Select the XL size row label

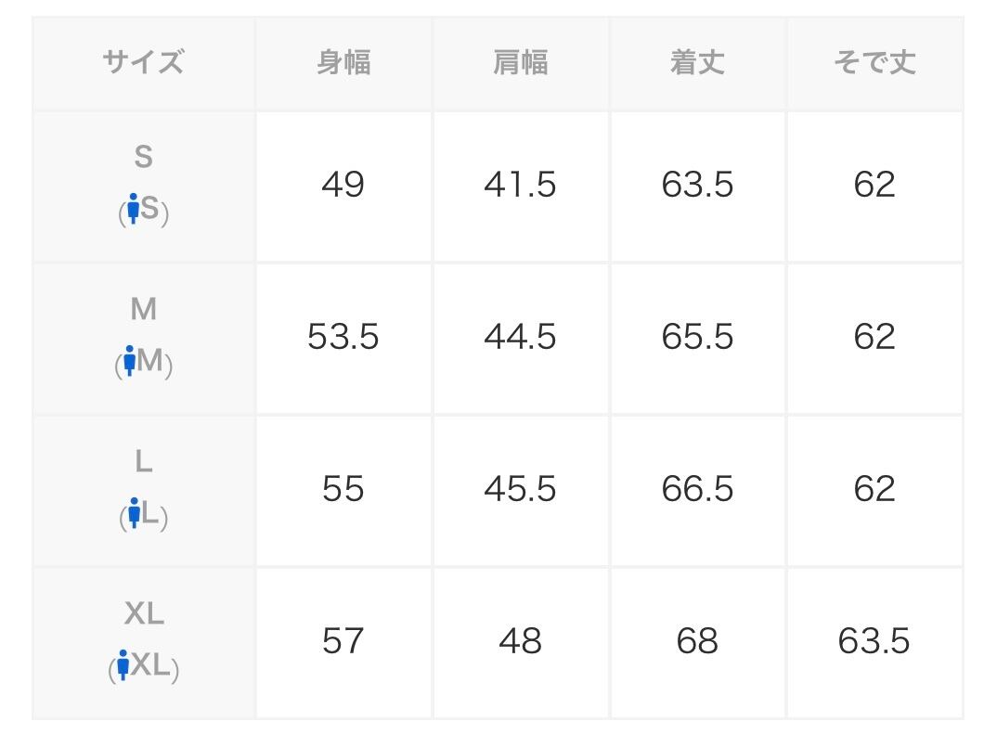pyautogui.click(x=143, y=613)
